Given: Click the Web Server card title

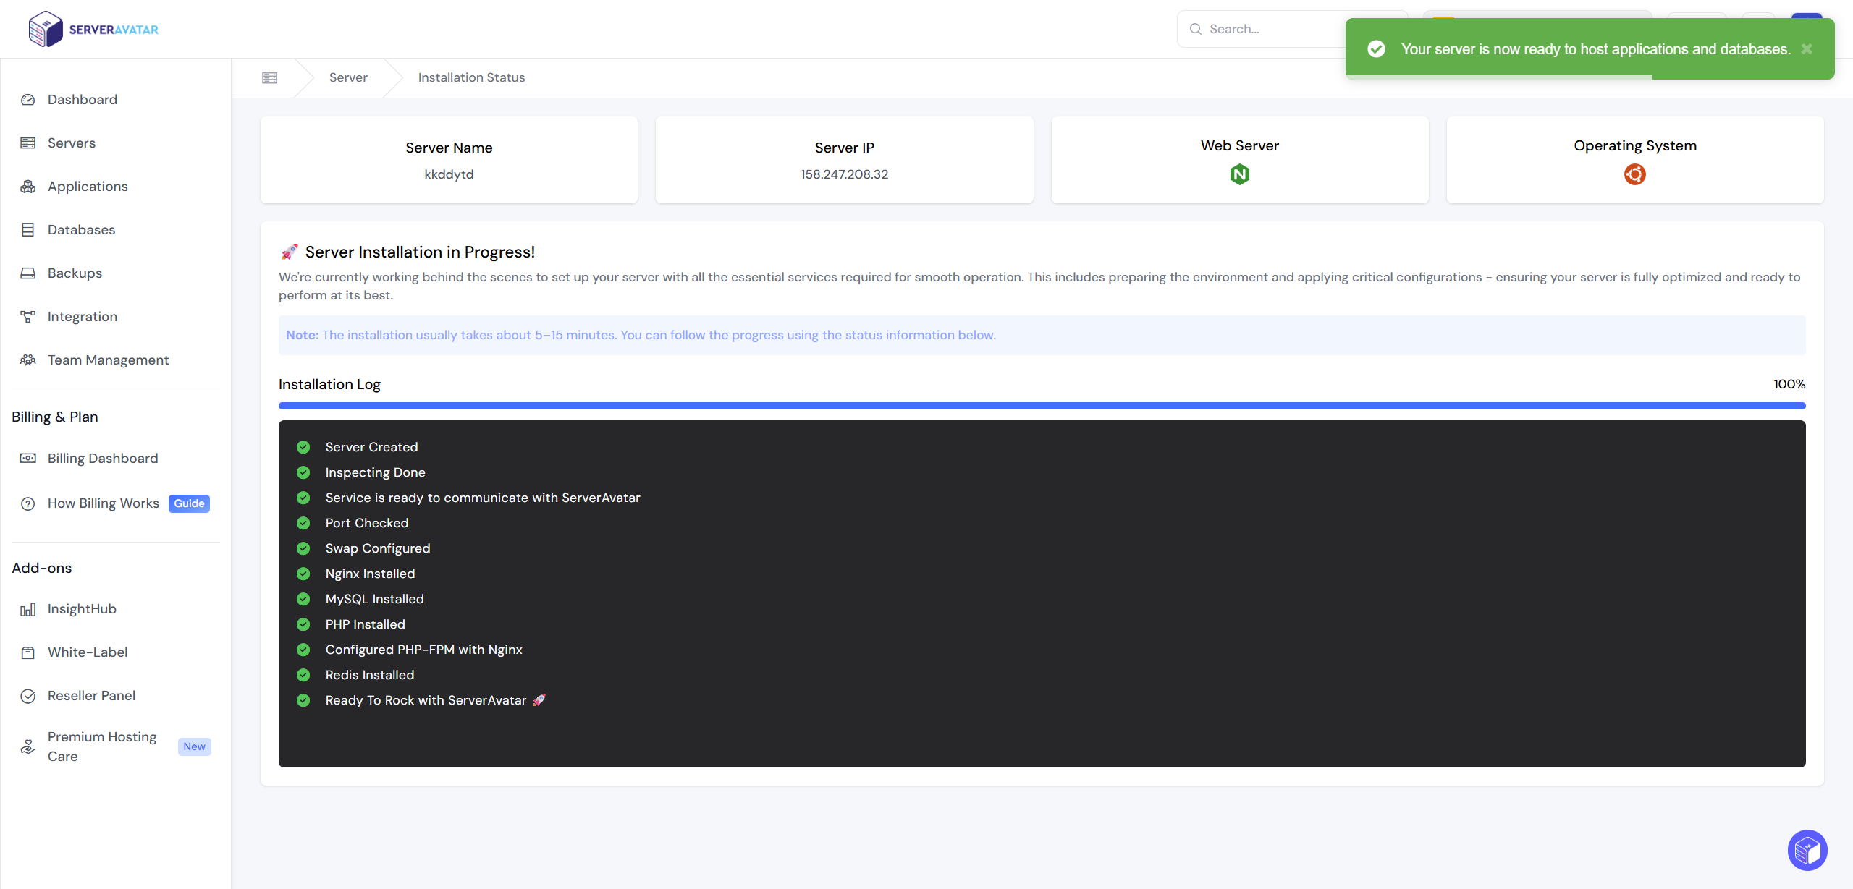Looking at the screenshot, I should 1239,145.
